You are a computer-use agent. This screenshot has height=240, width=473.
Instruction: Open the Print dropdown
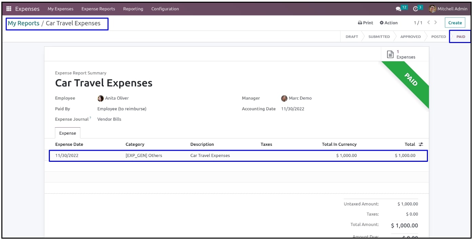[366, 23]
